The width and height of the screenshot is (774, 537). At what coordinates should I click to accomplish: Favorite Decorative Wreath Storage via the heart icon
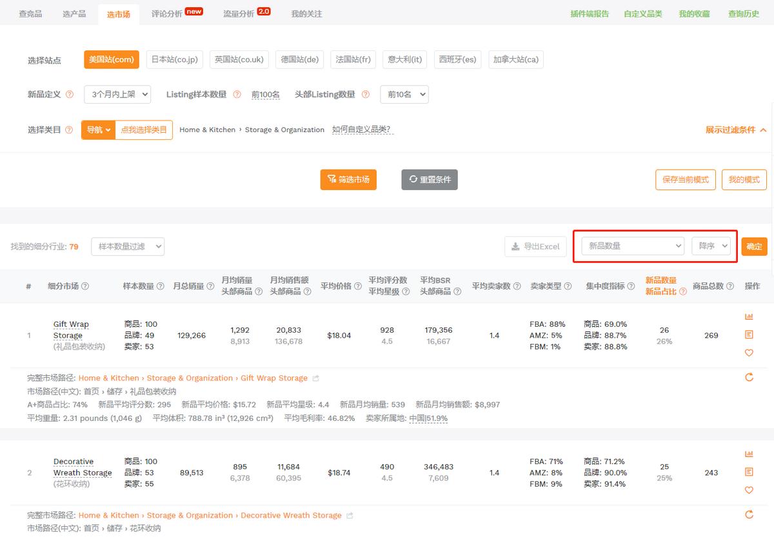(x=749, y=490)
